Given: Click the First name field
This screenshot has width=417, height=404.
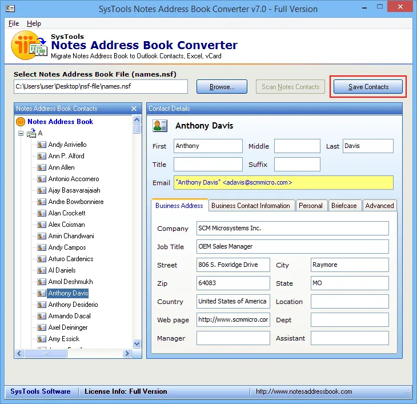Looking at the screenshot, I should pos(208,146).
